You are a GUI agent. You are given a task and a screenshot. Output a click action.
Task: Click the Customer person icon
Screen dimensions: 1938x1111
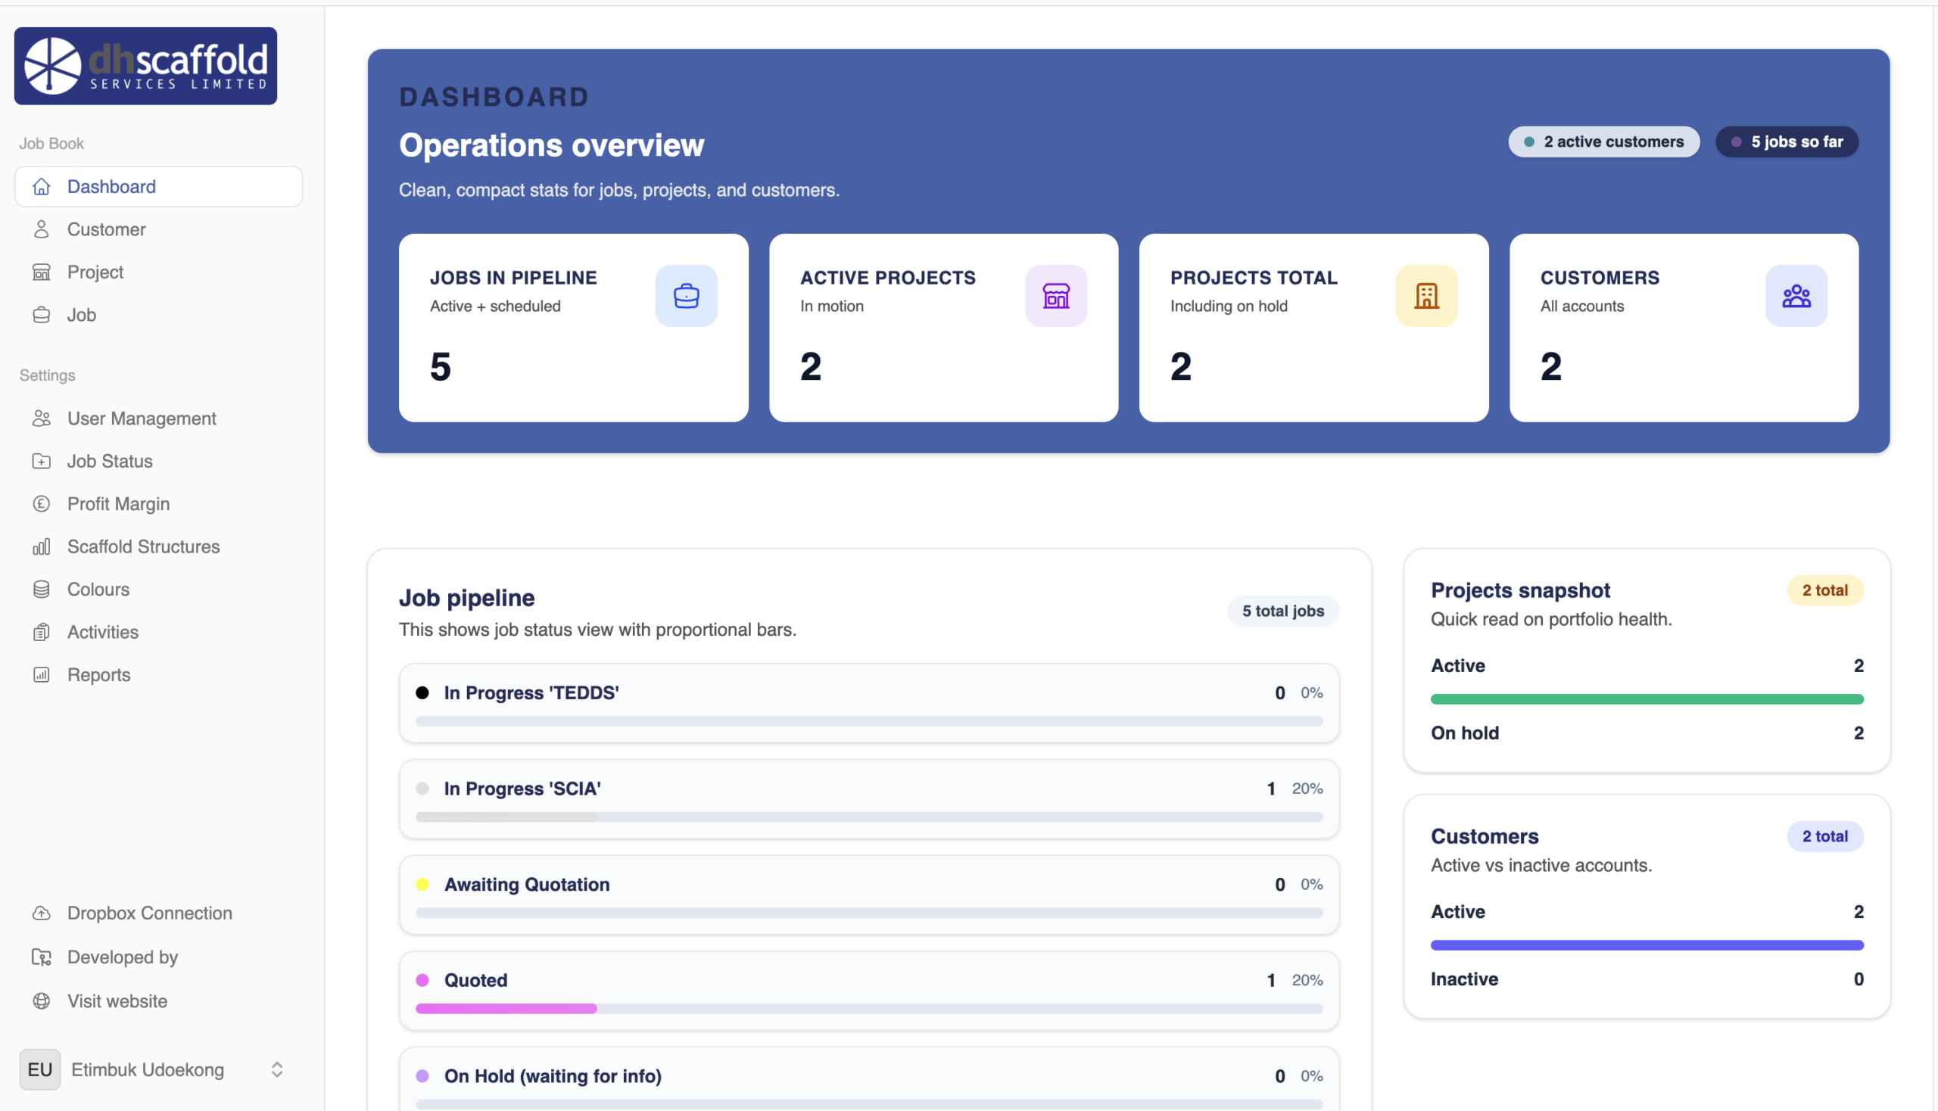pos(41,229)
